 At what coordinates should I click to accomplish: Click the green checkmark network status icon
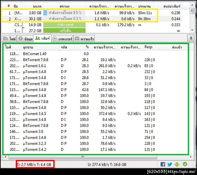(x=185, y=164)
